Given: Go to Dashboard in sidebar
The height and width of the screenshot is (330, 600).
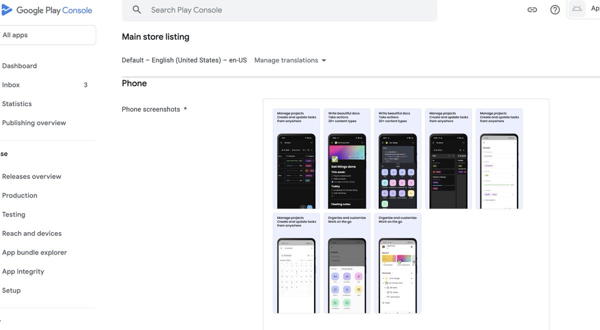Looking at the screenshot, I should point(19,66).
